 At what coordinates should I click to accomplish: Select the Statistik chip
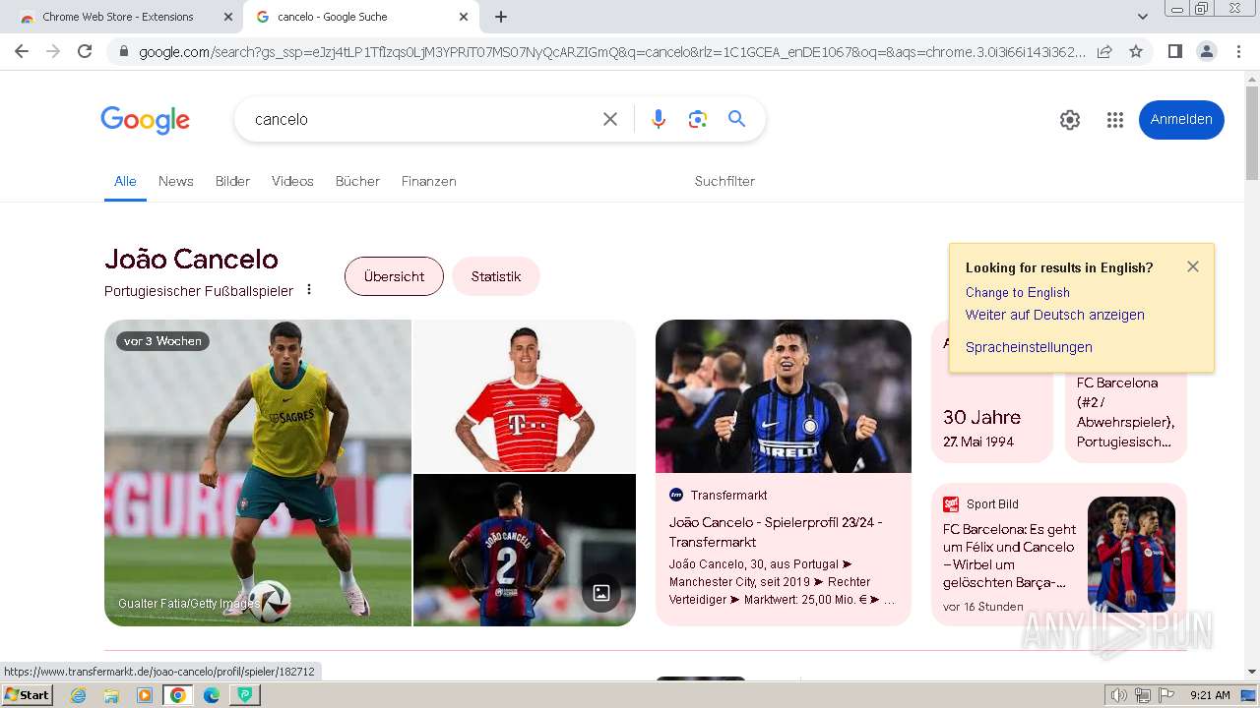(496, 276)
